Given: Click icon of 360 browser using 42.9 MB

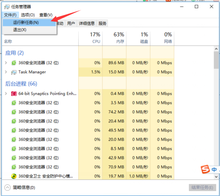Looking at the screenshot, I should click(14, 158).
